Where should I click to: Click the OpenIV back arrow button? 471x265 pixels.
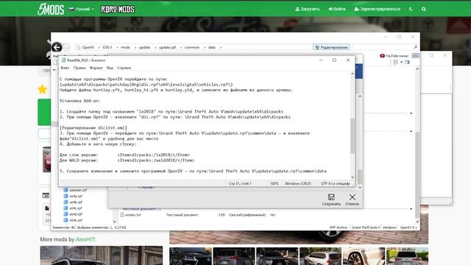(x=57, y=47)
